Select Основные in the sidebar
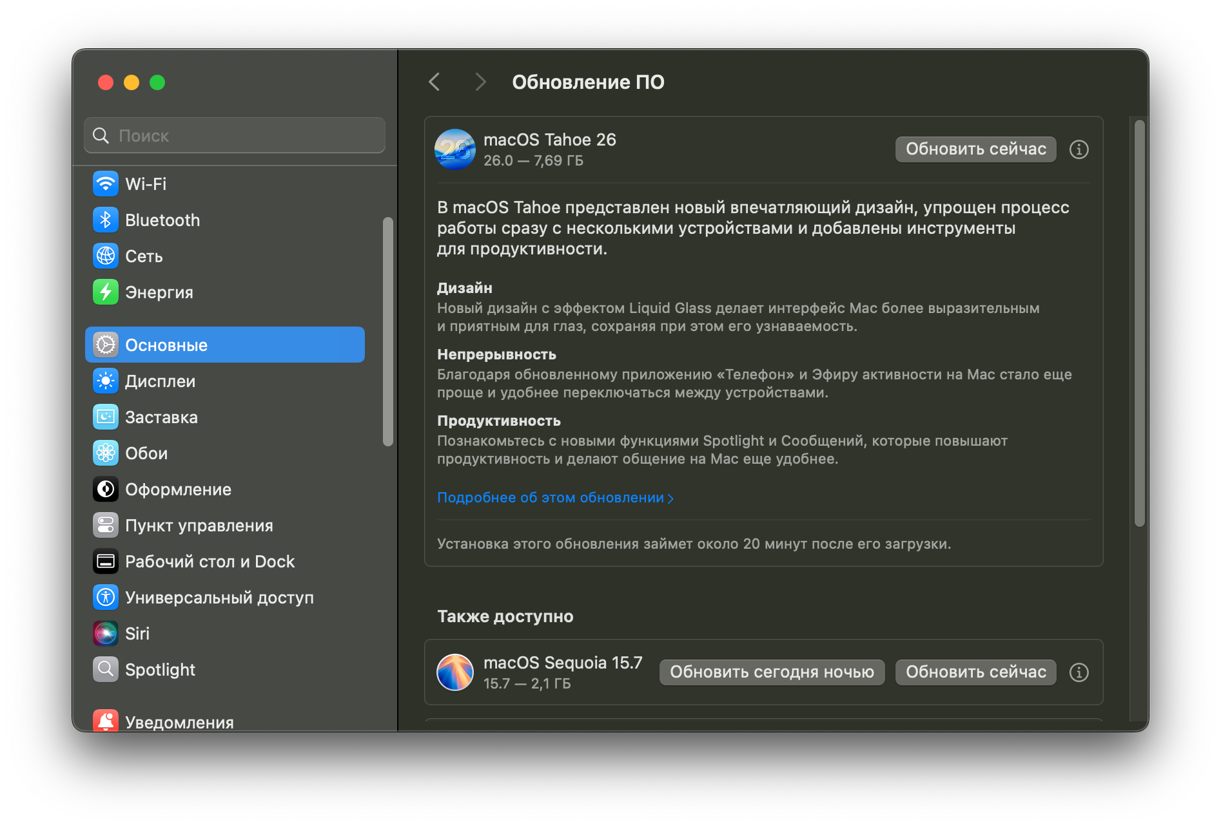The width and height of the screenshot is (1221, 827). coord(225,345)
